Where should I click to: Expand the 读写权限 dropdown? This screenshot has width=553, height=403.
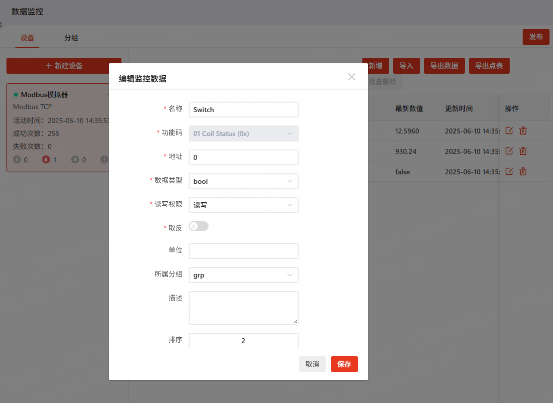tap(243, 205)
